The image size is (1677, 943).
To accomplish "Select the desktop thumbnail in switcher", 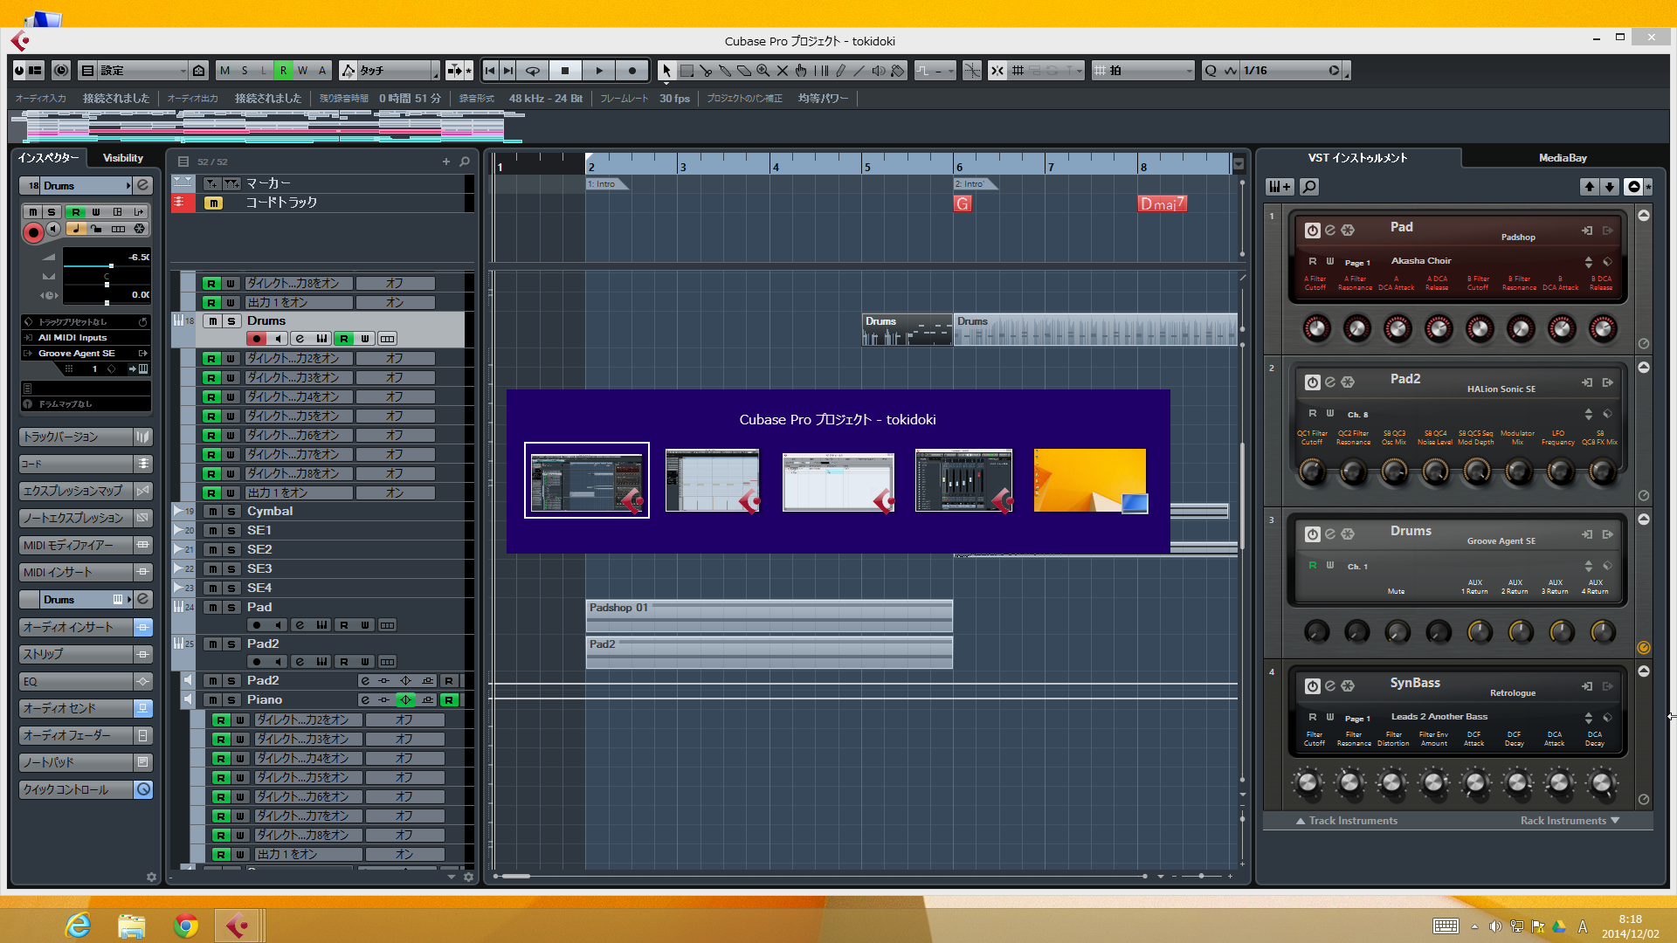I will coord(1090,480).
